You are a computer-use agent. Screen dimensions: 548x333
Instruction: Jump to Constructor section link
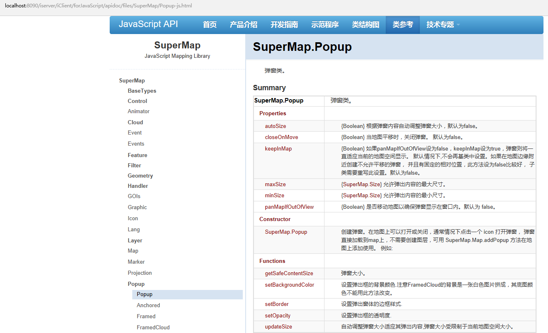(x=275, y=219)
